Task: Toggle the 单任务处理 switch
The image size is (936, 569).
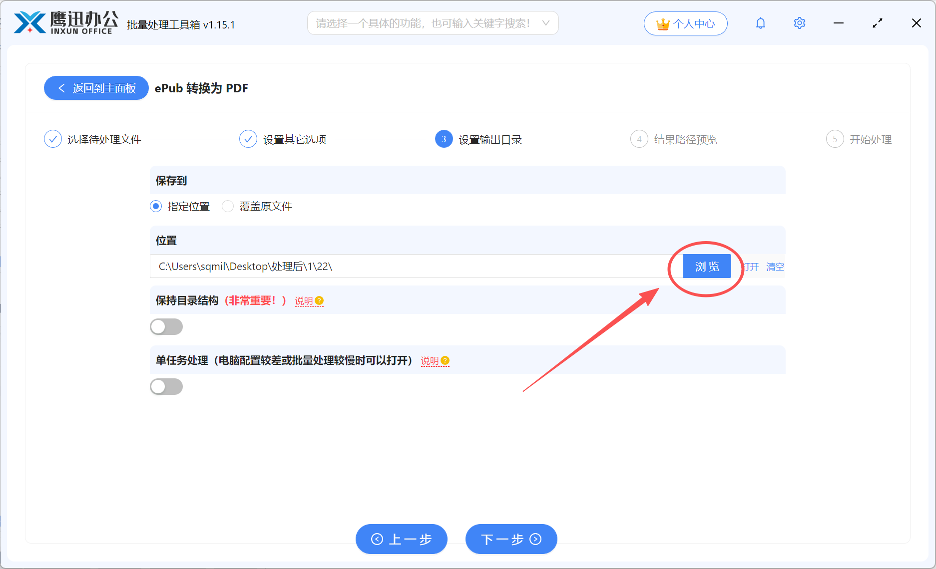Action: [166, 387]
